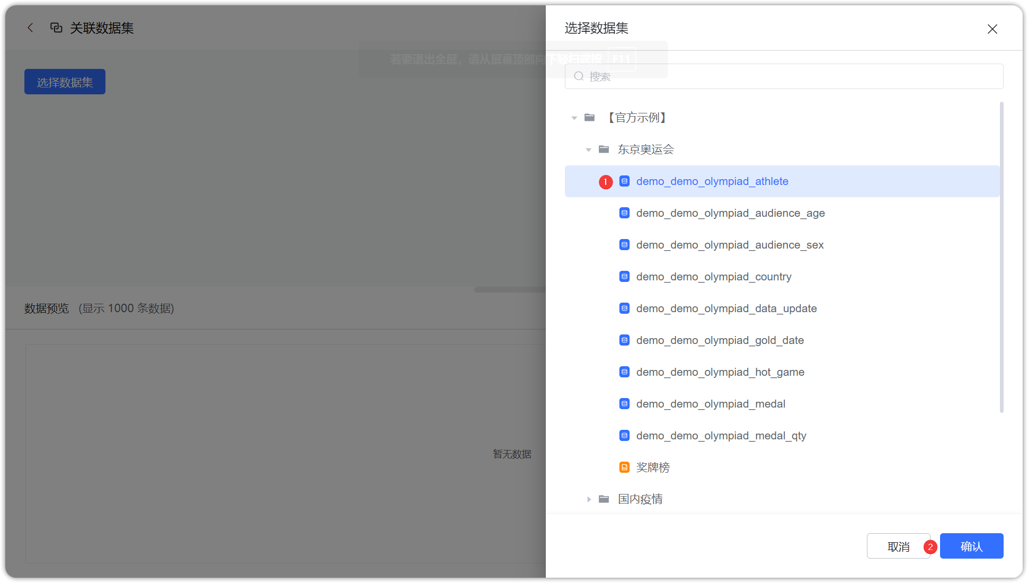Click the 【官方示例】 folder icon
Image resolution: width=1028 pixels, height=583 pixels.
pos(589,118)
